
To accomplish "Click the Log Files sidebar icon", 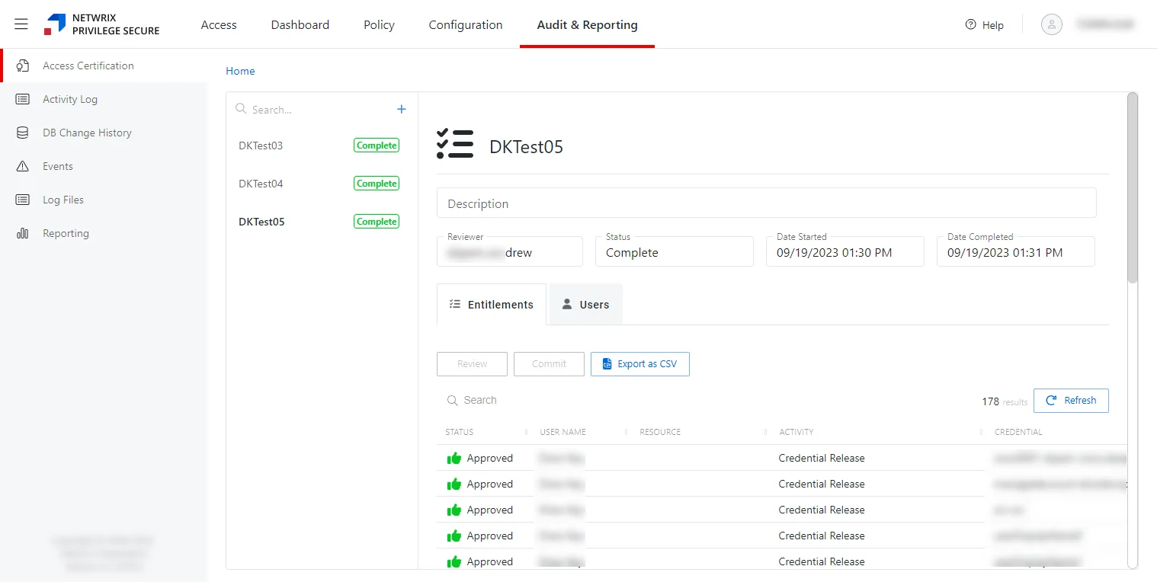I will (x=23, y=200).
